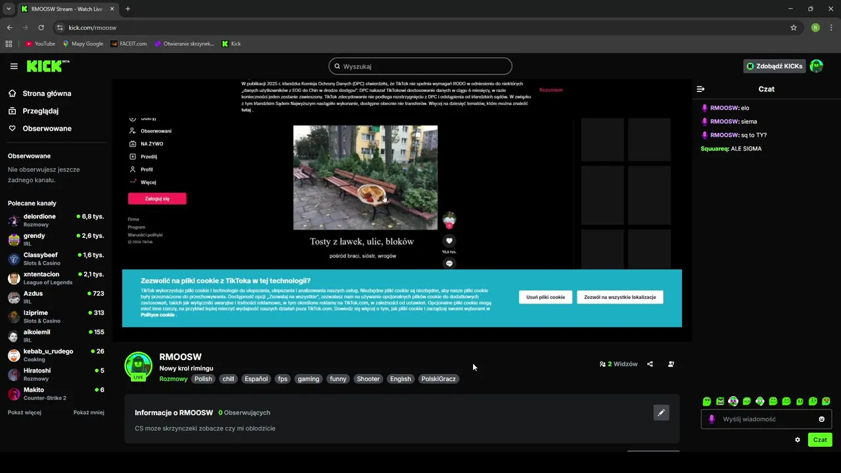This screenshot has width=841, height=473.
Task: Insert the angry square green emote
Action: (x=720, y=401)
